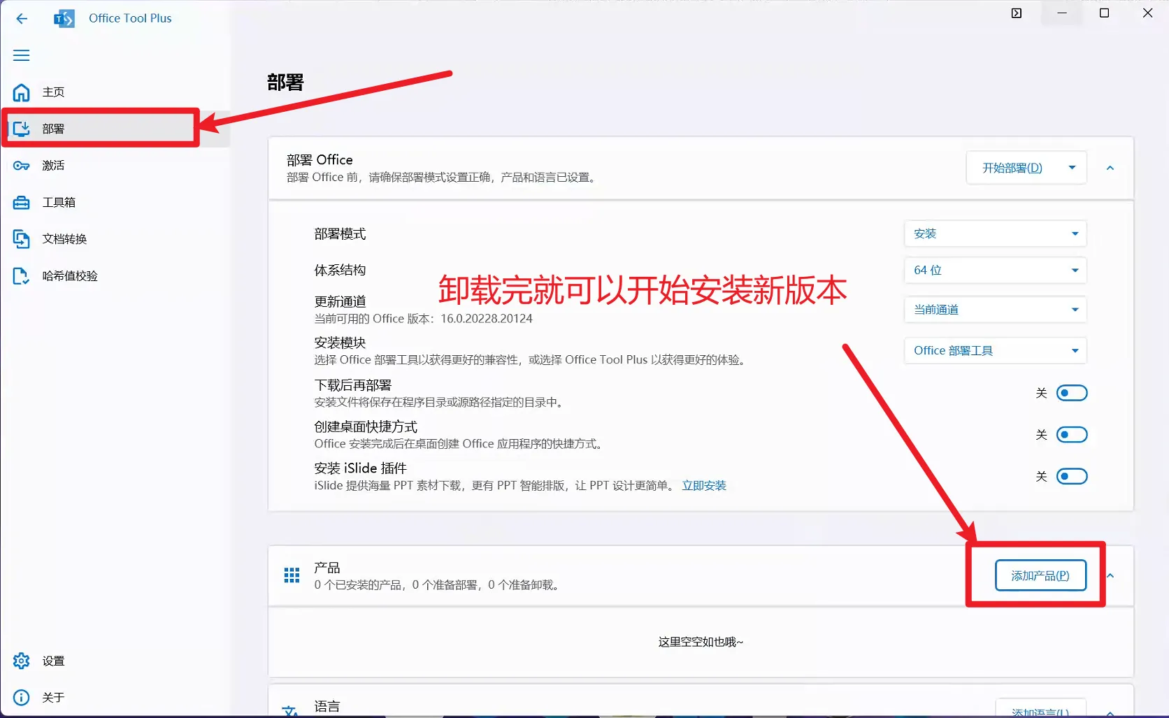Click the products grid icon beside 产品
This screenshot has height=718, width=1169.
pyautogui.click(x=292, y=575)
